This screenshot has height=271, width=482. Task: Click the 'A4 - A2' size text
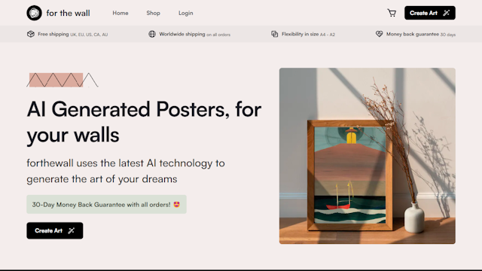coord(328,35)
